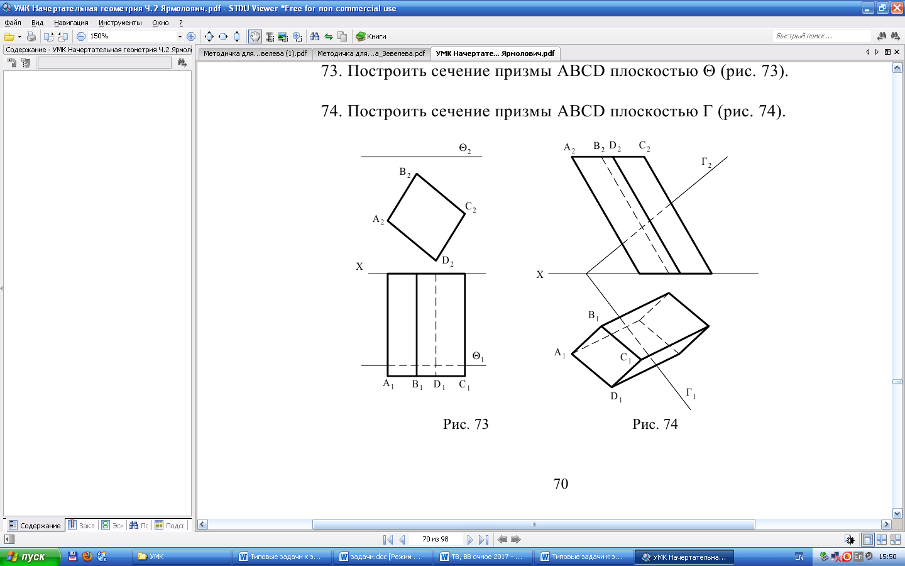905x566 pixels.
Task: Click in the Быстрый поиск search field
Action: pos(820,36)
